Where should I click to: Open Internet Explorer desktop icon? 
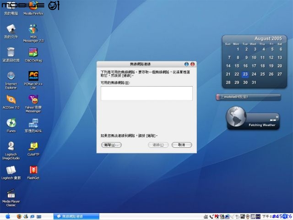(x=11, y=81)
